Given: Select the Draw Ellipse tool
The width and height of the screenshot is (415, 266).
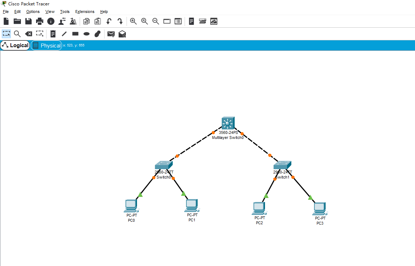Looking at the screenshot, I should [87, 34].
